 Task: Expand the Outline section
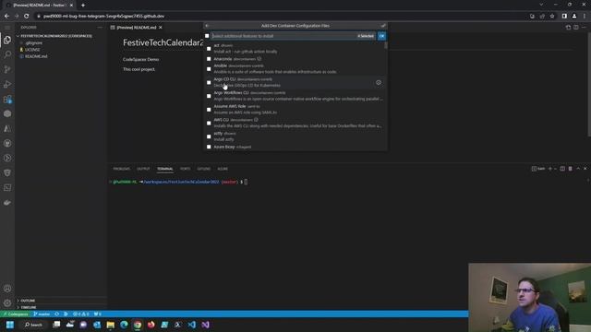click(x=28, y=301)
